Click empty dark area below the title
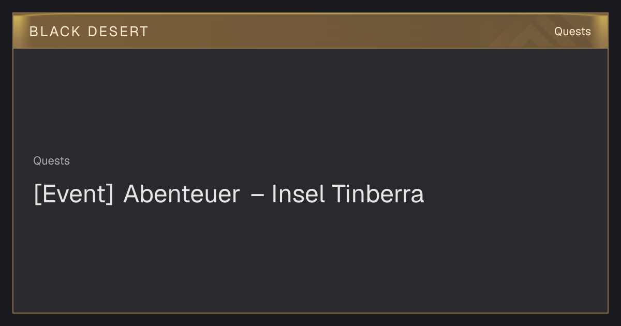Image resolution: width=621 pixels, height=326 pixels. tap(310, 259)
